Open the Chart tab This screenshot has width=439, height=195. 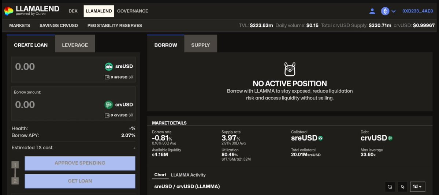coord(160,175)
